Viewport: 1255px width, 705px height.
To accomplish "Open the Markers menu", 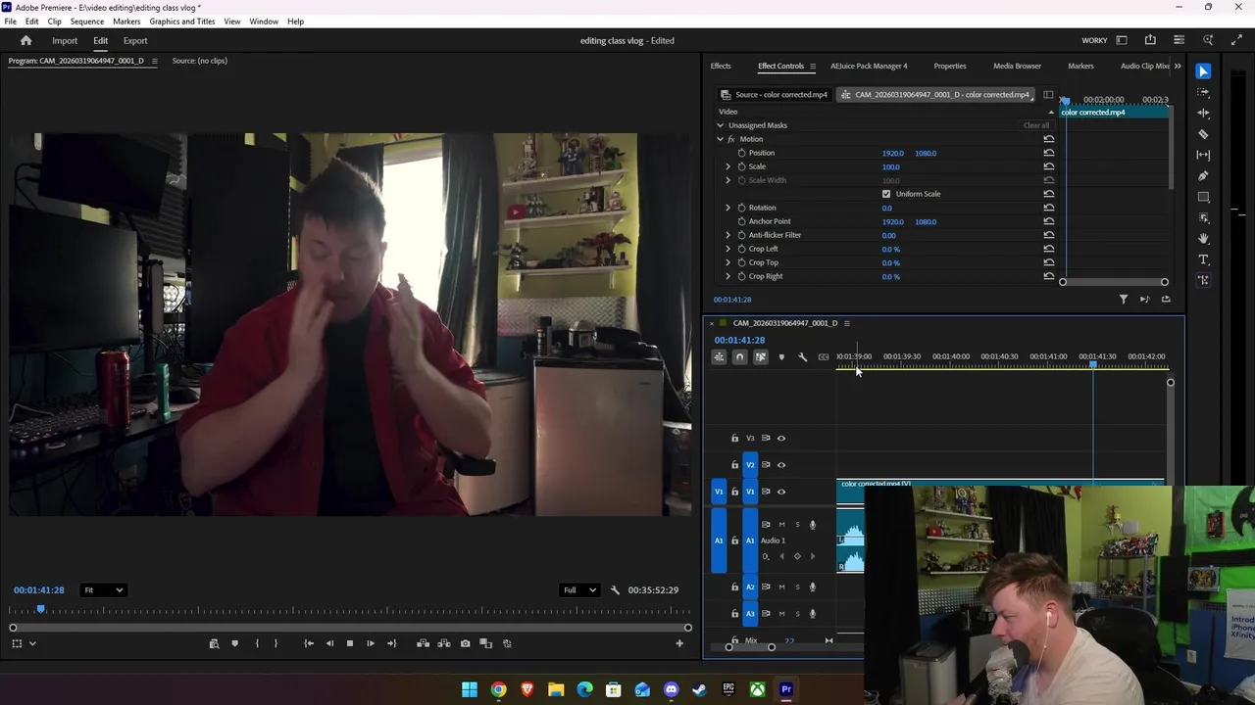I will [126, 21].
